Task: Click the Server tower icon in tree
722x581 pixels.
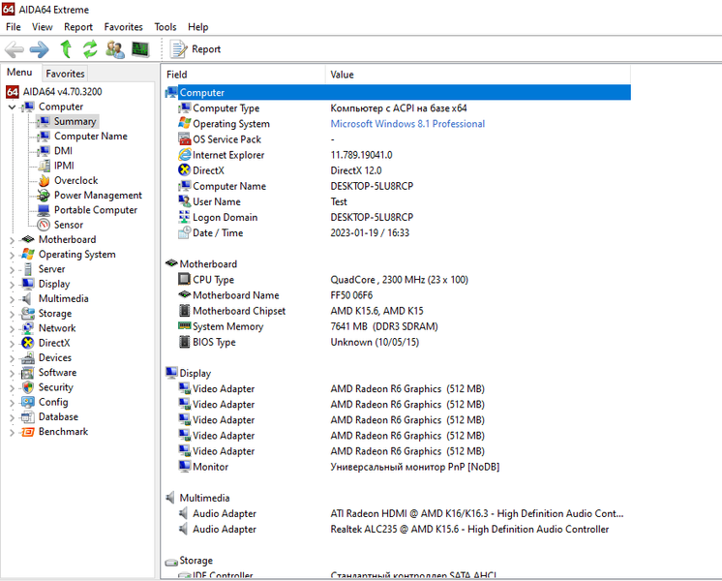Action: pyautogui.click(x=28, y=269)
